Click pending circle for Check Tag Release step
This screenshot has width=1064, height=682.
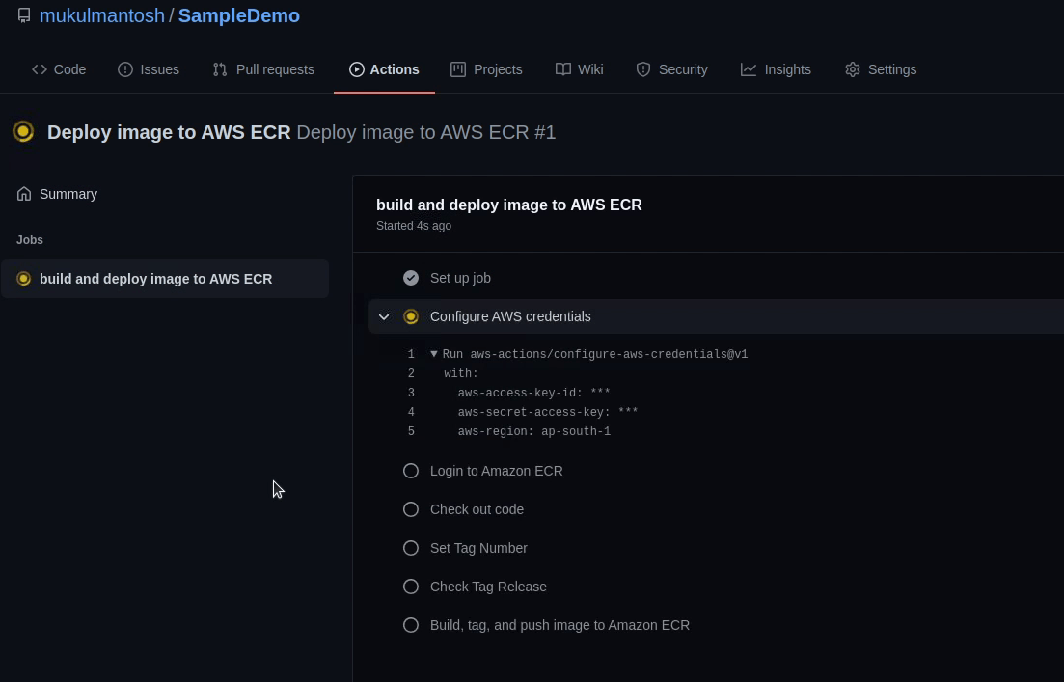point(411,587)
